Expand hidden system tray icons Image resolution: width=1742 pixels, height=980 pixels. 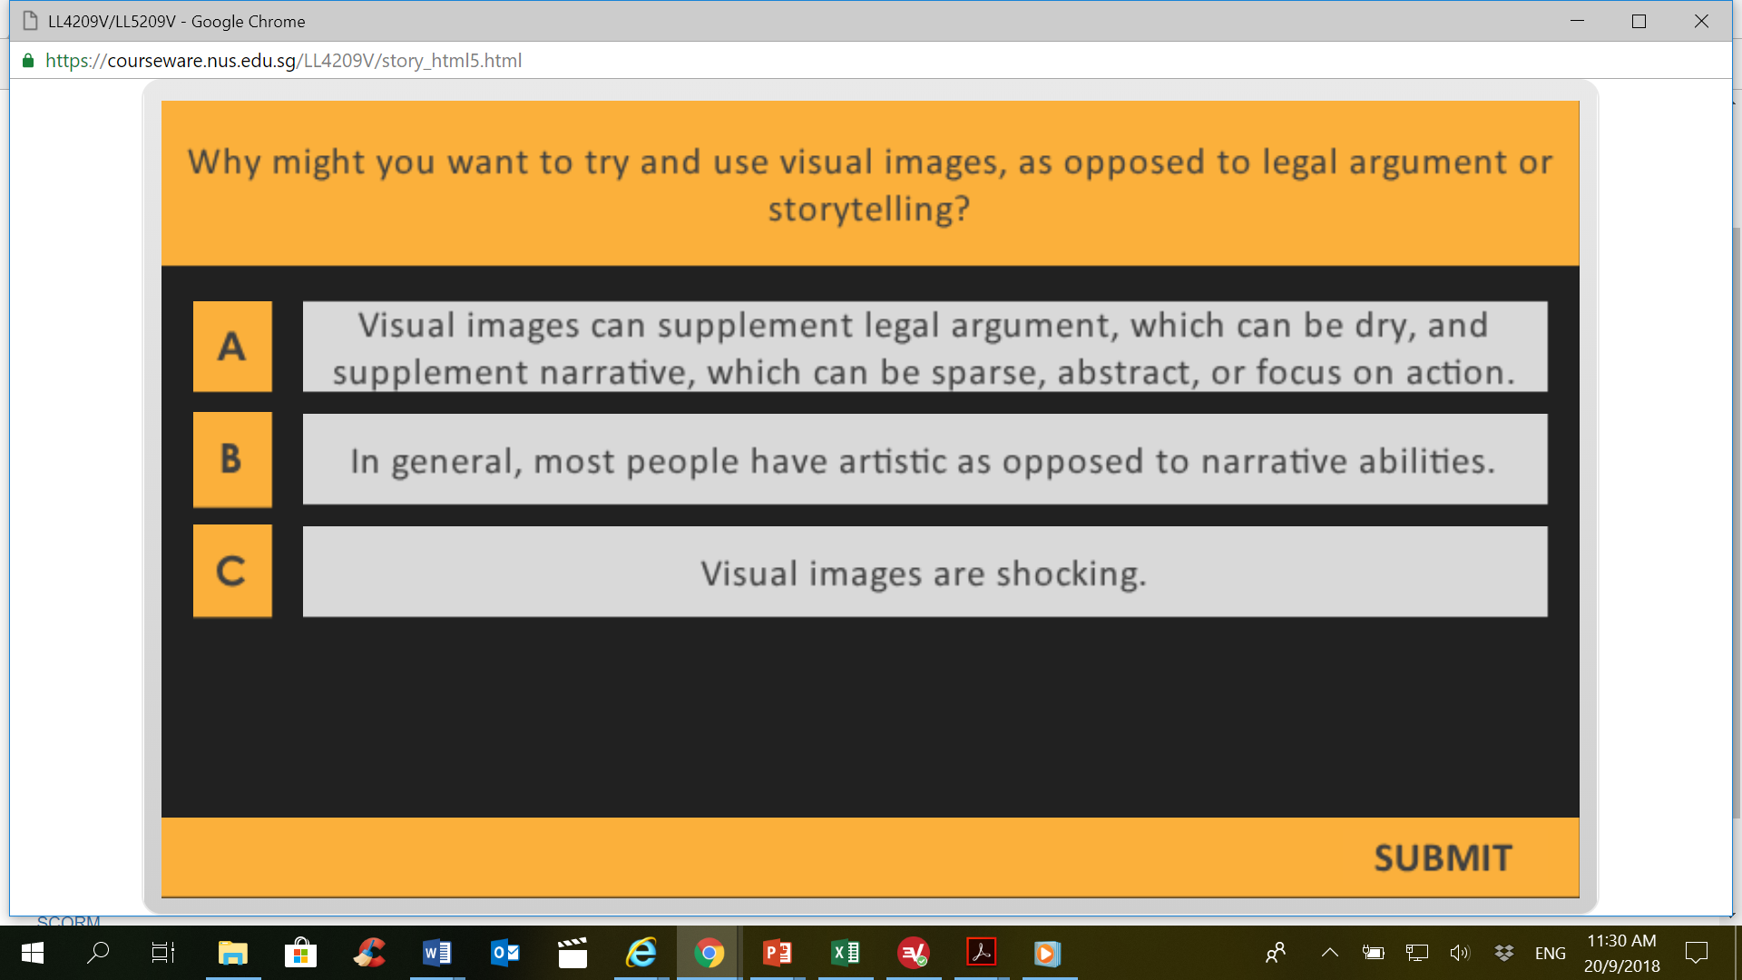[x=1329, y=953]
